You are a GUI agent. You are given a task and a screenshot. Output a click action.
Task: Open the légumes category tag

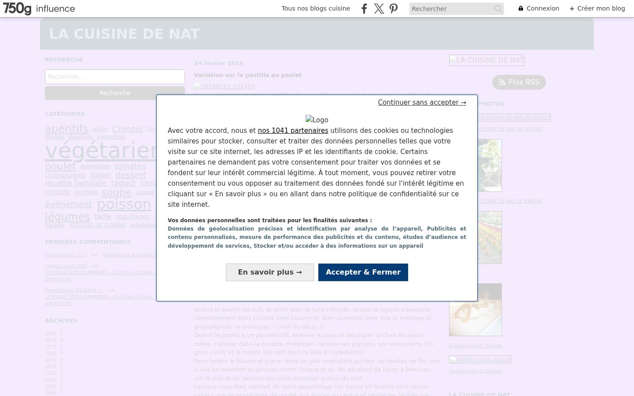pos(67,216)
